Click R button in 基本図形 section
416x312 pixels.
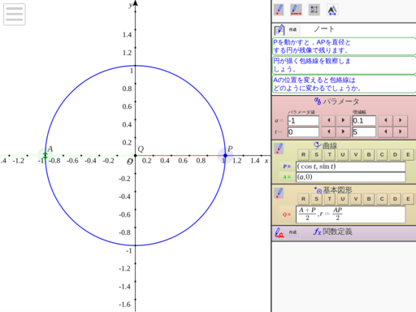click(303, 199)
